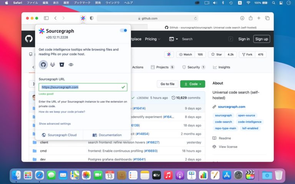Click the privacy shield icon in toolbar
295x184 pixels.
(x=91, y=18)
